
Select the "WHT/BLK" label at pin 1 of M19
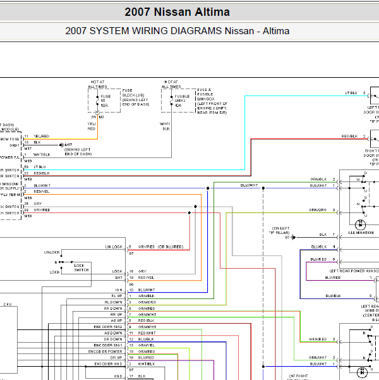(x=42, y=155)
